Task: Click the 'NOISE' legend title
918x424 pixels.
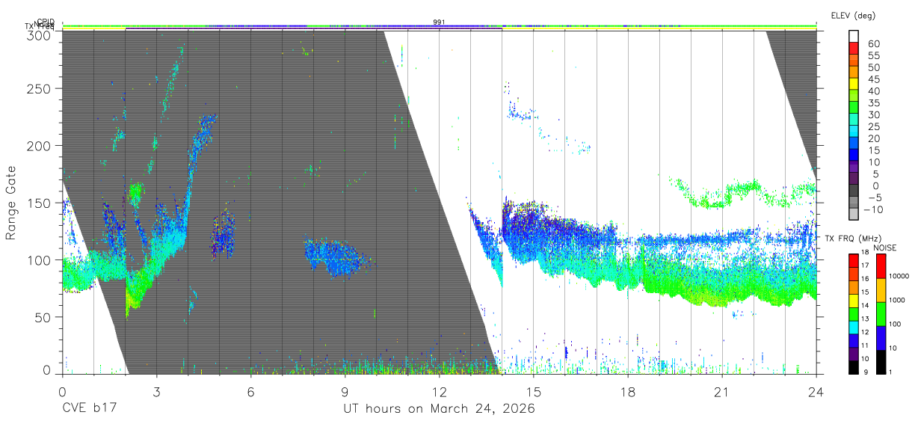Action: (x=885, y=248)
